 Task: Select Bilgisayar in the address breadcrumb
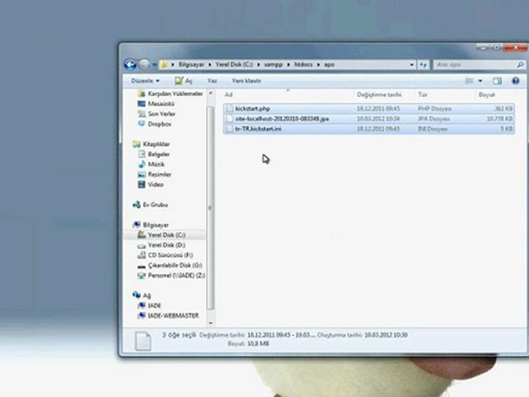(x=191, y=65)
